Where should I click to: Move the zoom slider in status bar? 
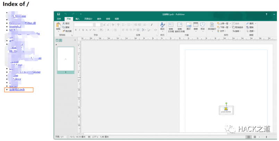pyautogui.click(x=267, y=137)
